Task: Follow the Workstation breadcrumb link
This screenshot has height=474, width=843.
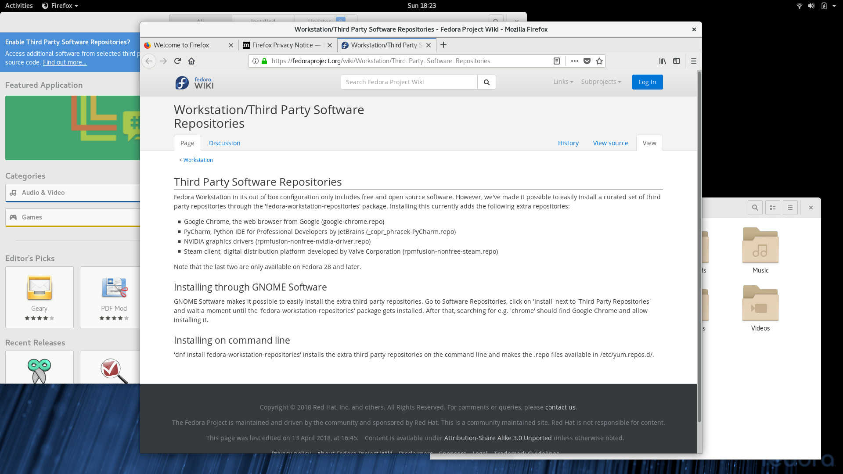Action: tap(198, 160)
